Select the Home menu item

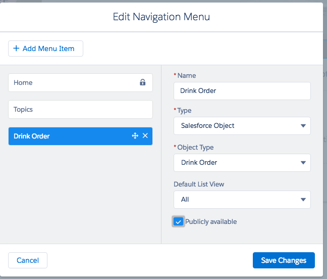click(x=71, y=82)
